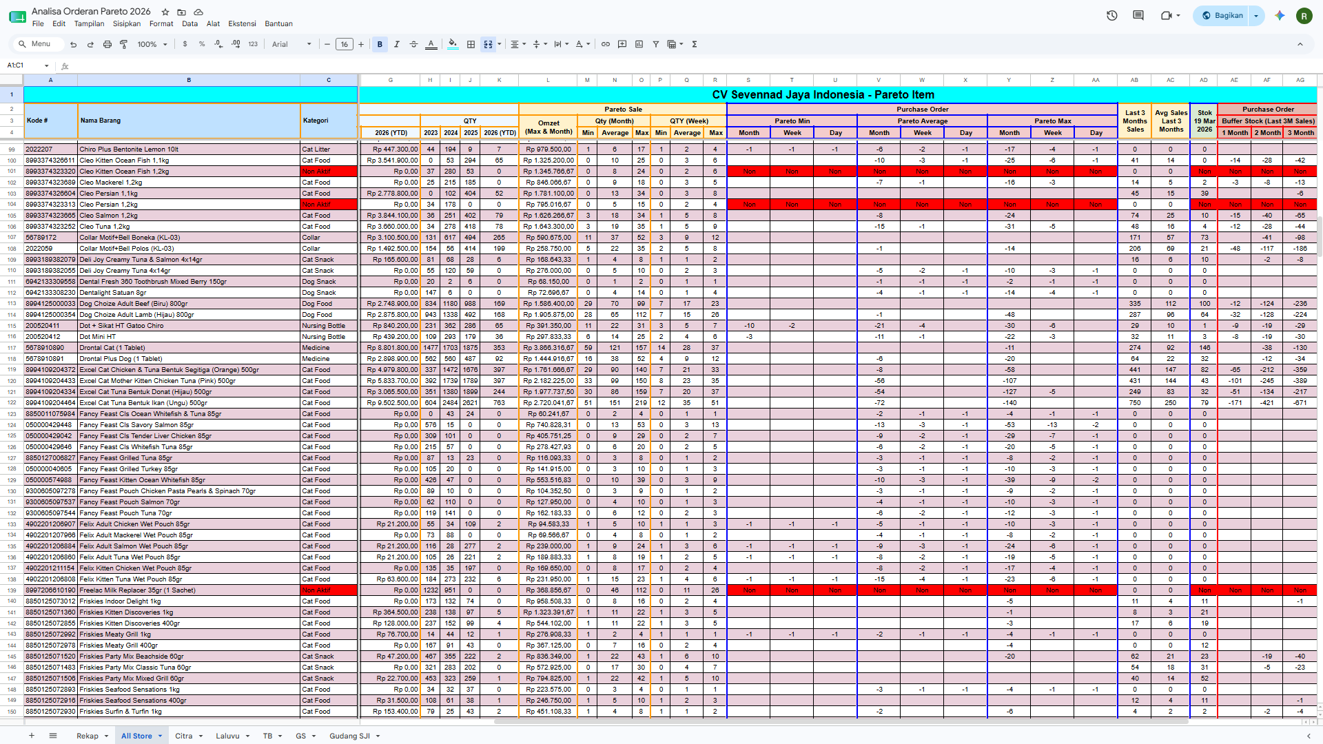Collapse the toolbar with up chevron
The height and width of the screenshot is (744, 1323).
1300,44
